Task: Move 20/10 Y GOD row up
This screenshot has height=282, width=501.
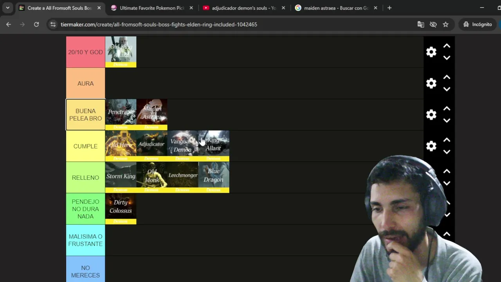Action: click(x=447, y=46)
